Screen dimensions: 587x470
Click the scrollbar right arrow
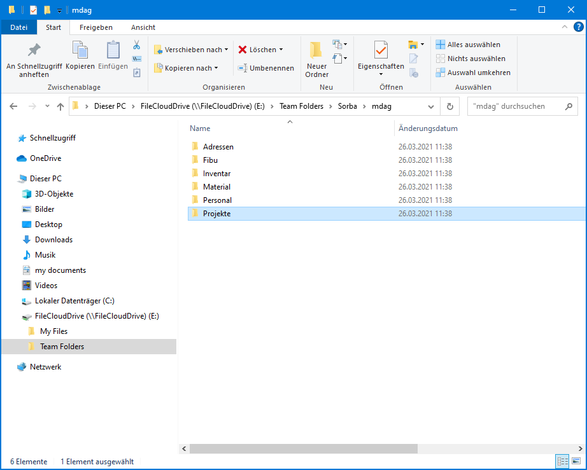(x=580, y=448)
